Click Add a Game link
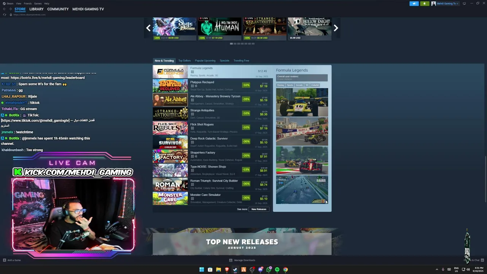Viewport: 487px width, 274px height. 14,260
